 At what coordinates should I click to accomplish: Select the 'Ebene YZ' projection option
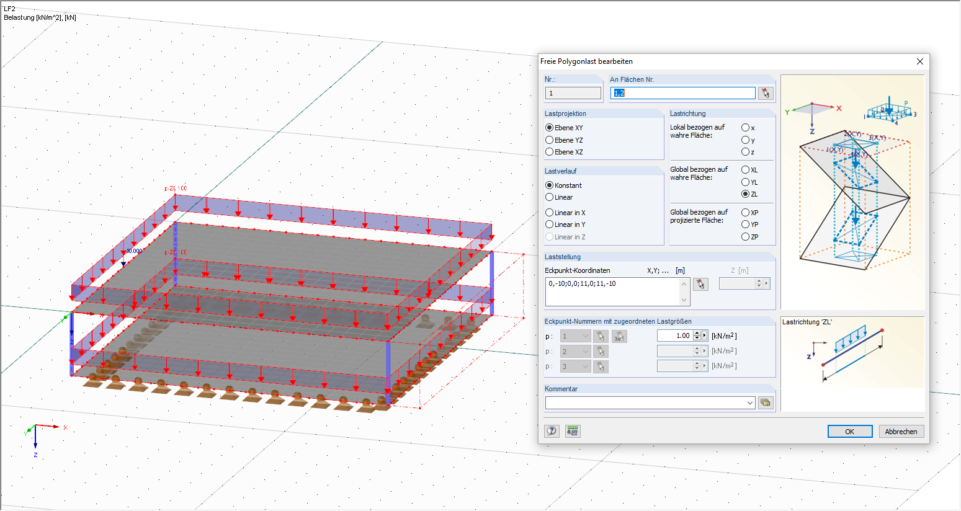(549, 140)
